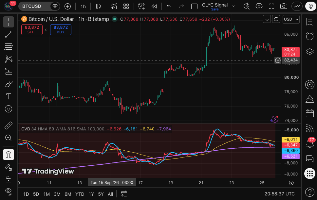Screen dimensions: 317x200
Task: Open the indicator templates grid menu
Action: point(126,7)
